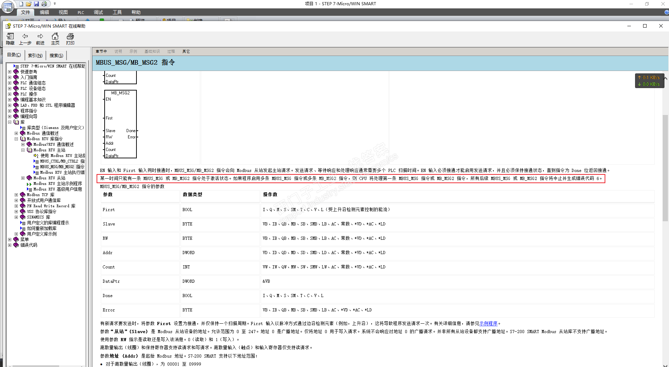Click the help content vertical scrollbar
This screenshot has width=669, height=367.
(665, 168)
